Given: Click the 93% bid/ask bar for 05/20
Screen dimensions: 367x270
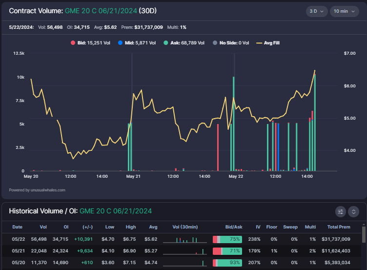Looking at the screenshot, I should [x=227, y=263].
